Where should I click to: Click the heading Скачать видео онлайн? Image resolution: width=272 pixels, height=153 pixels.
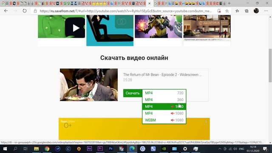pos(134,58)
